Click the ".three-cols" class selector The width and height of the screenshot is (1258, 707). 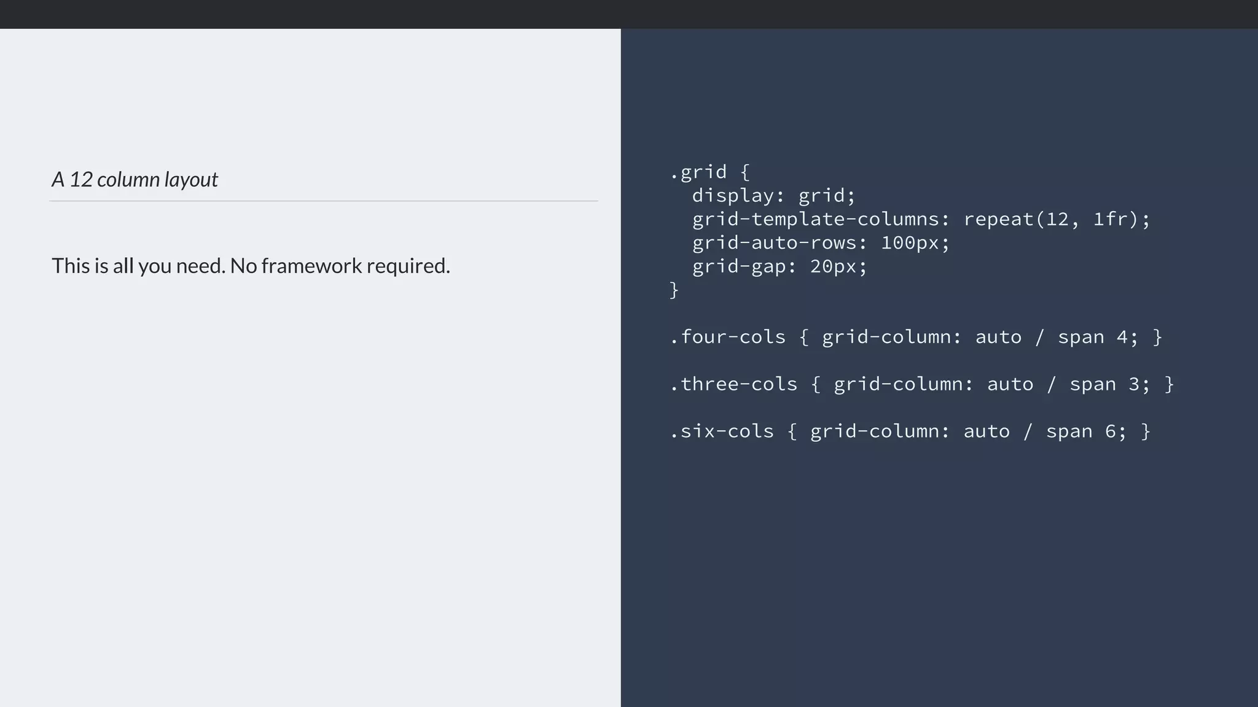tap(733, 384)
